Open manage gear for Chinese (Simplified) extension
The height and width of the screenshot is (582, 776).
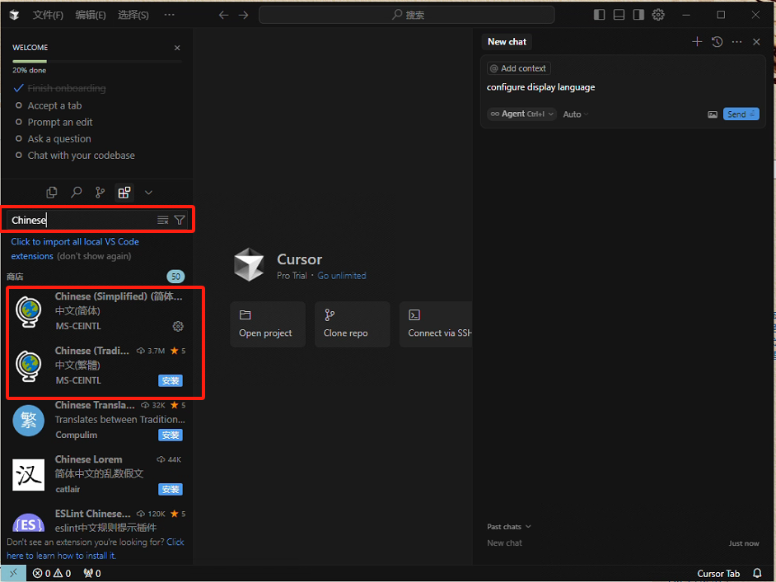[178, 326]
